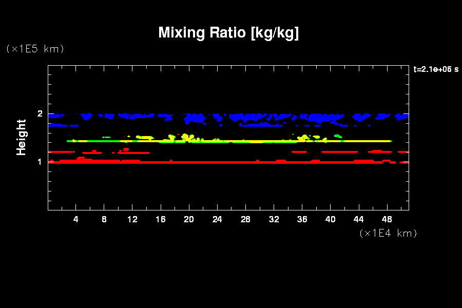Click the x-axis tick label '16'
The image size is (462, 308).
[x=161, y=220]
